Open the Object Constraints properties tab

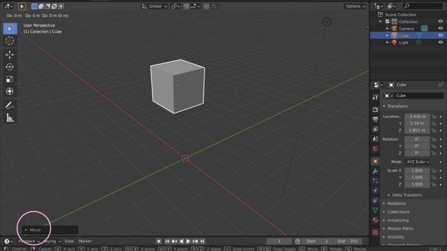tap(375, 200)
